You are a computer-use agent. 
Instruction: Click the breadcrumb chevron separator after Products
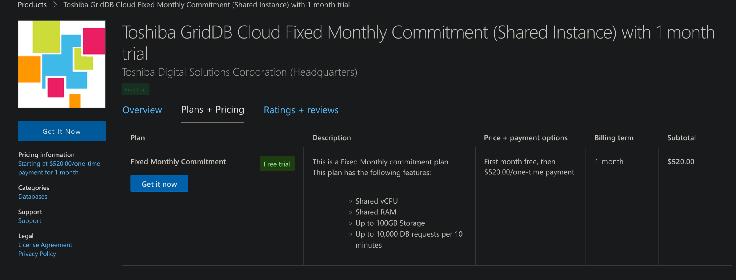tap(55, 5)
